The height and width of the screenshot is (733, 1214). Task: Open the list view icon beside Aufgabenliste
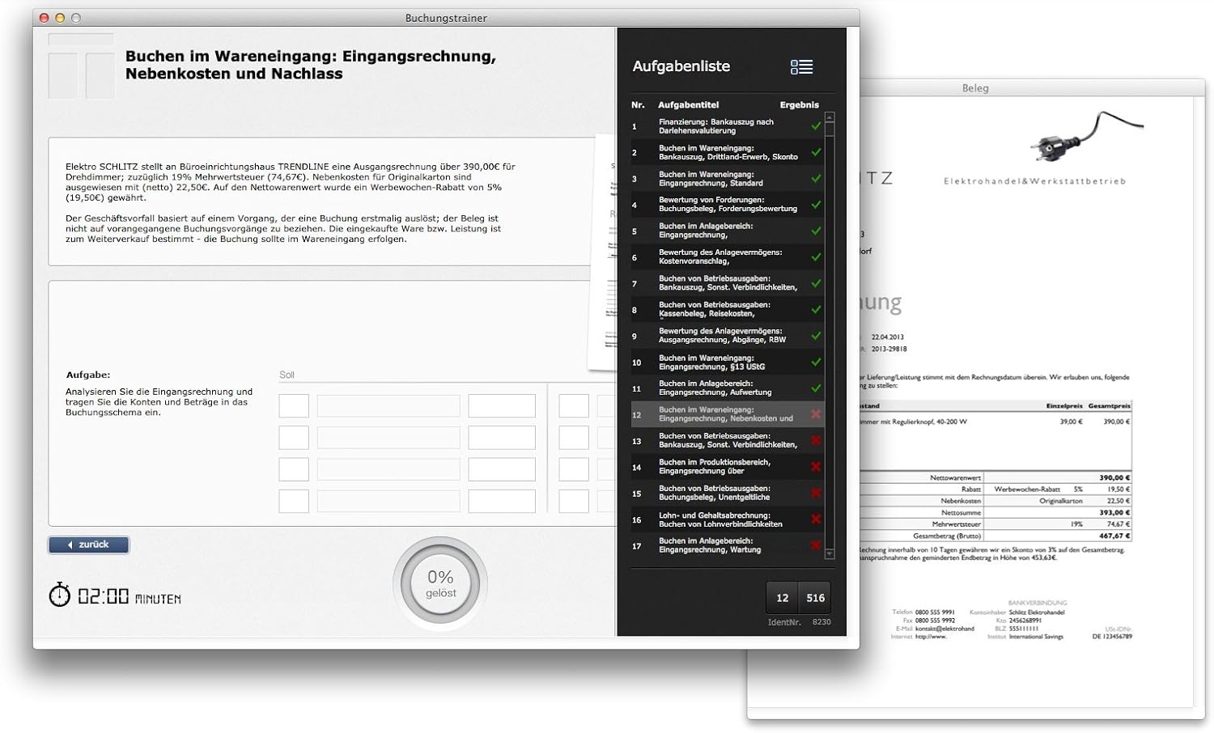coord(801,67)
